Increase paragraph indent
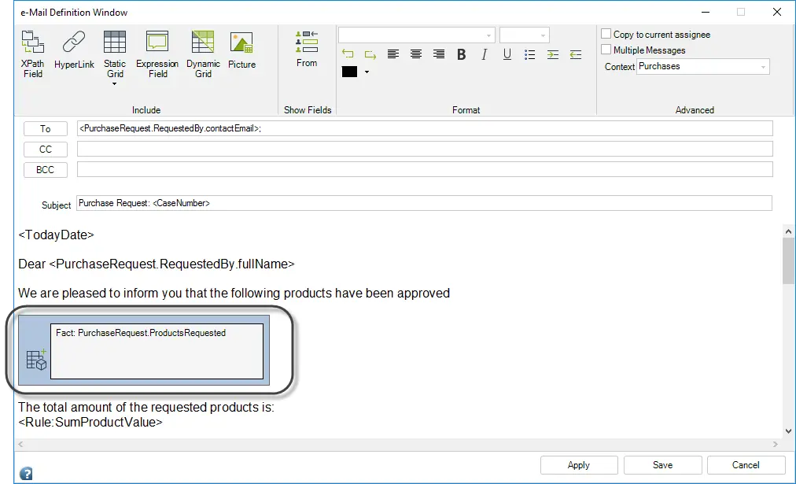Screen dimensions: 796x484 (x=553, y=54)
